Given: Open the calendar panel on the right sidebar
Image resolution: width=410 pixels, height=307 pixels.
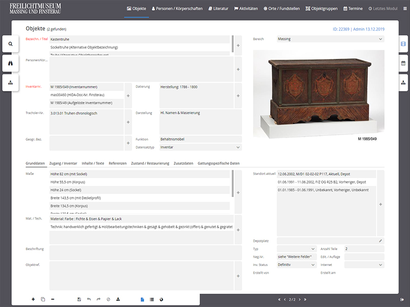Looking at the screenshot, I should [x=403, y=62].
